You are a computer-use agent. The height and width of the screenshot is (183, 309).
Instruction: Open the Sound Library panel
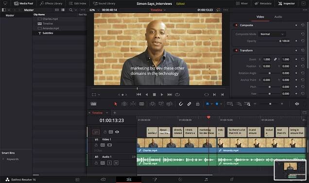coord(104,3)
